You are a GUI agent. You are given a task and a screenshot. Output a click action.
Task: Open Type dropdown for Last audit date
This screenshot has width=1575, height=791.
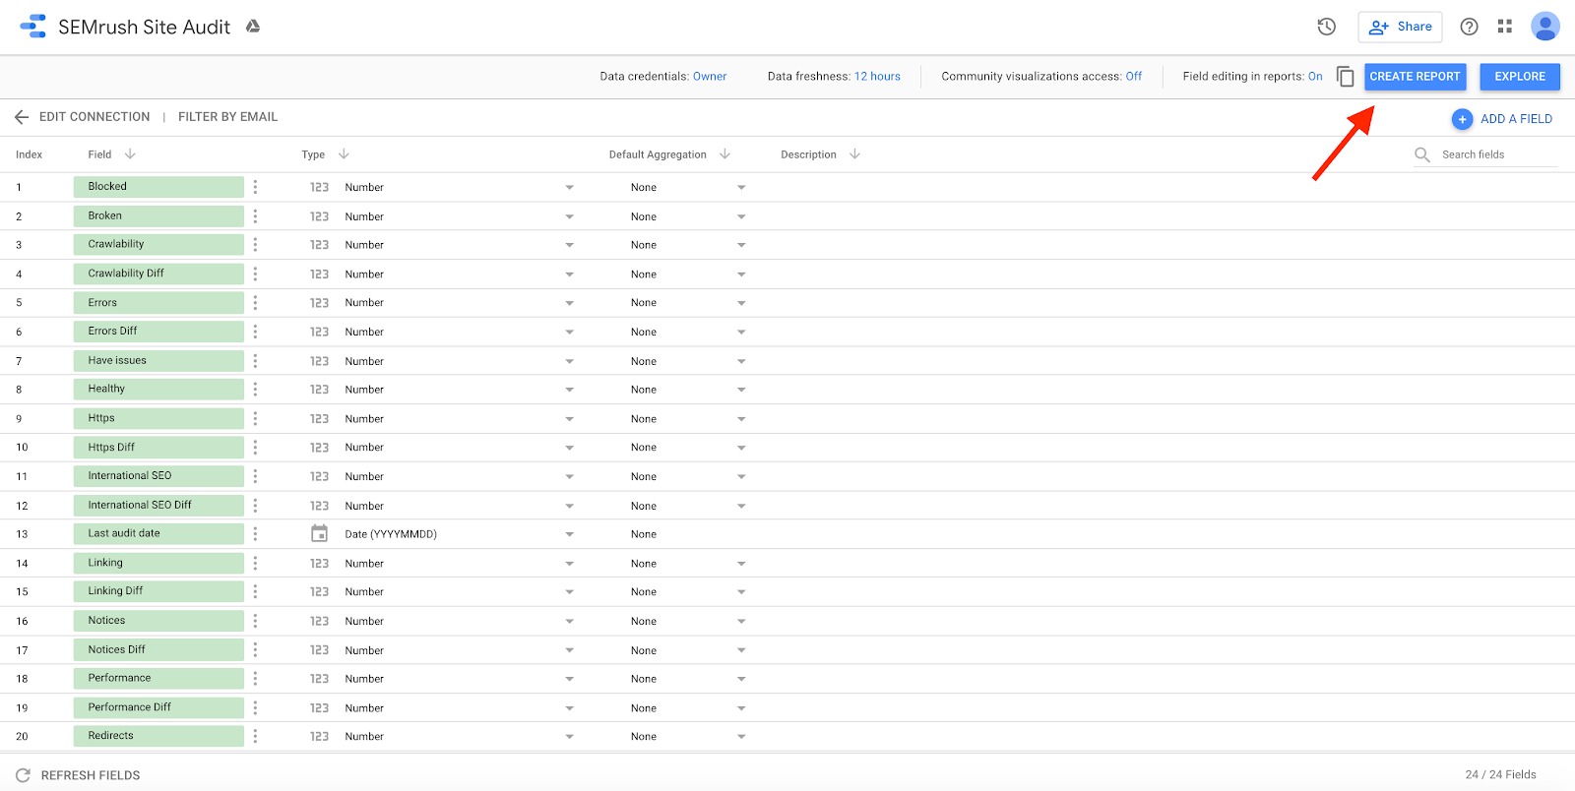point(569,534)
